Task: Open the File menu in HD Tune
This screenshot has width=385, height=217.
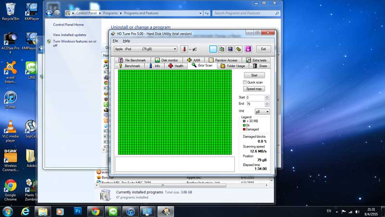Action: [115, 41]
